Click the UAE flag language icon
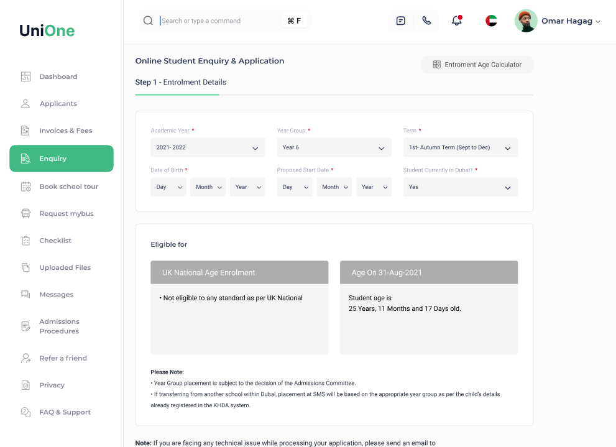This screenshot has height=447, width=616. click(x=491, y=21)
